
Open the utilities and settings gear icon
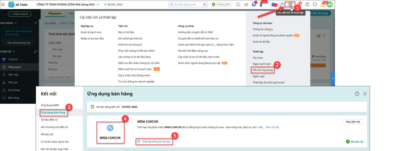click(x=290, y=4)
